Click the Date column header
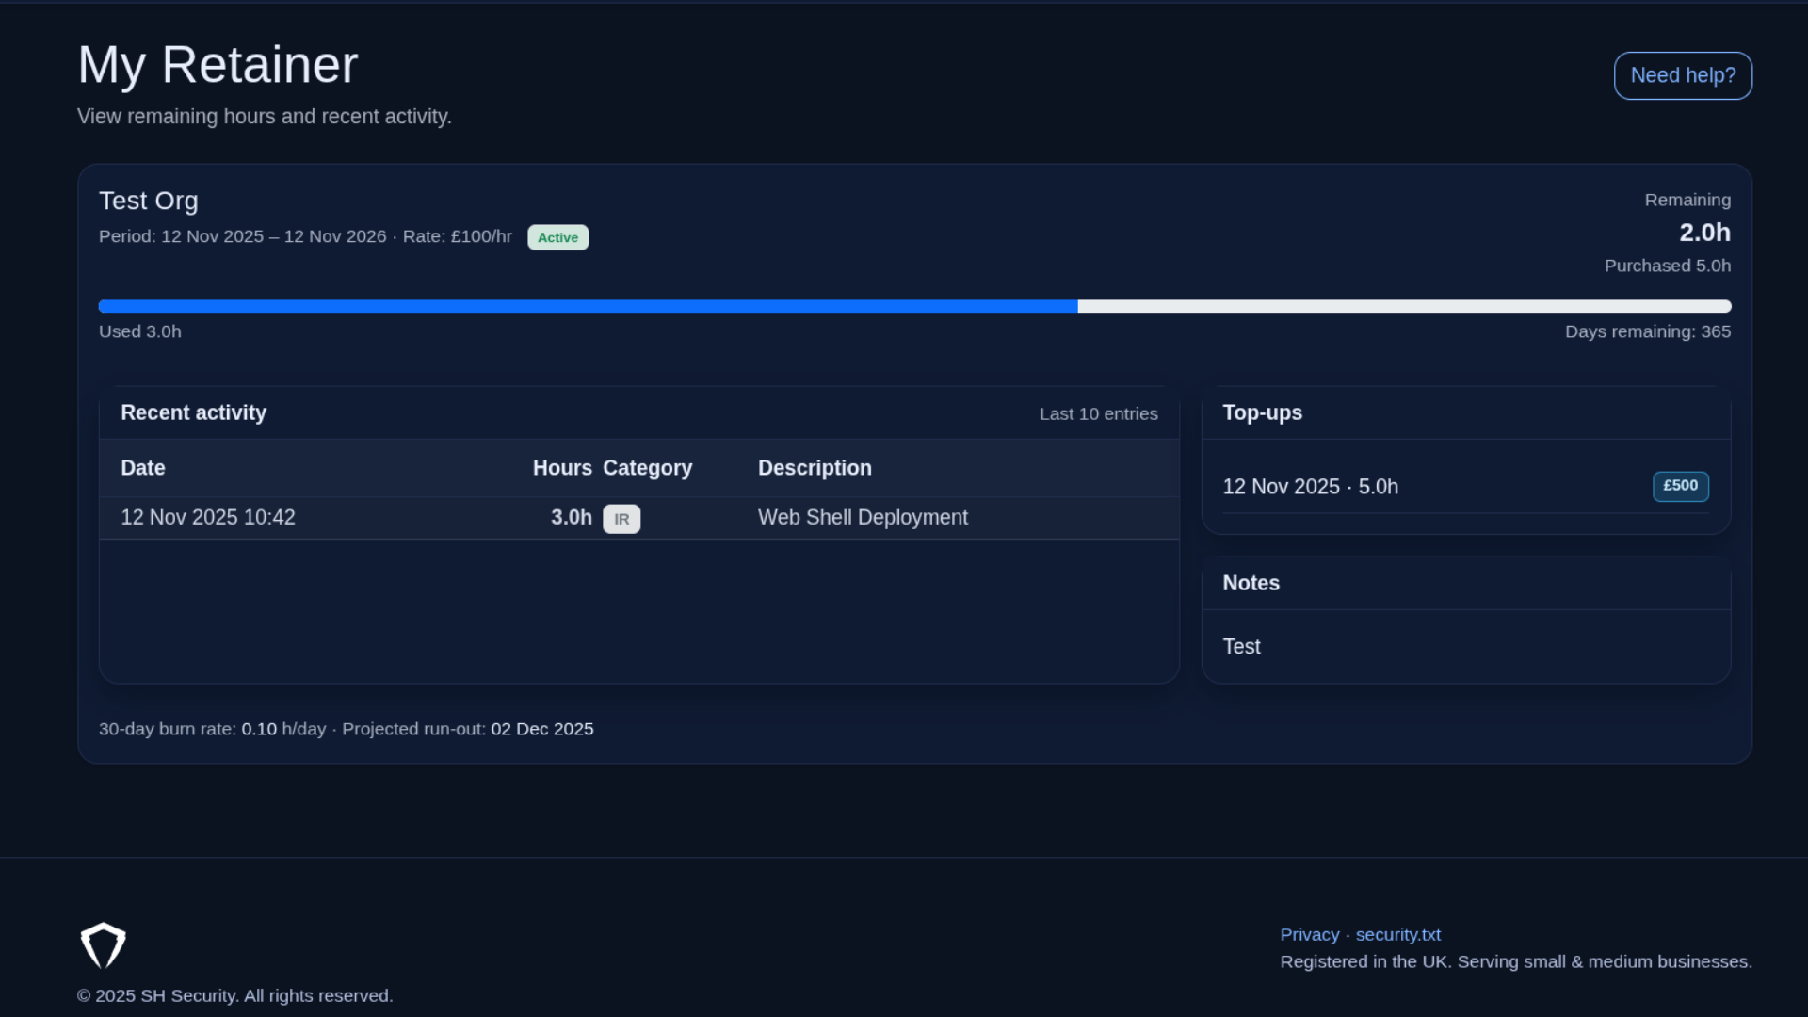The height and width of the screenshot is (1017, 1808). [x=142, y=468]
